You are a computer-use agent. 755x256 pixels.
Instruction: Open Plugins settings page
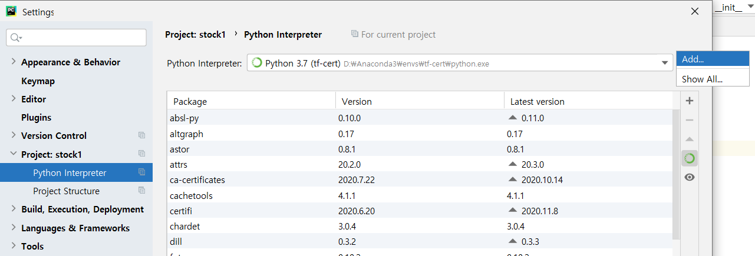(x=36, y=117)
